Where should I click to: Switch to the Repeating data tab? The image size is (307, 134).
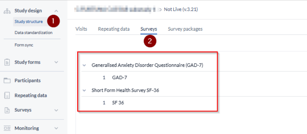pos(114,29)
